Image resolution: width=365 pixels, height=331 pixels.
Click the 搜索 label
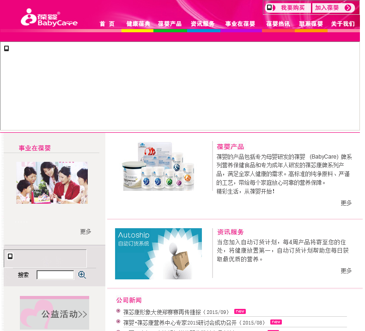pyautogui.click(x=23, y=275)
